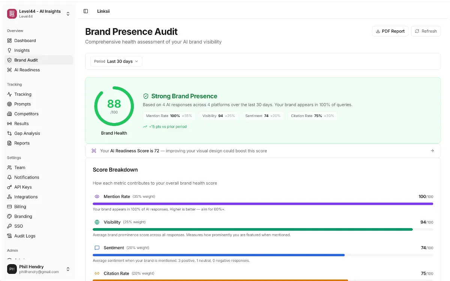This screenshot has width=450, height=281.
Task: Open the Period Last 30 days dropdown
Action: pyautogui.click(x=116, y=62)
